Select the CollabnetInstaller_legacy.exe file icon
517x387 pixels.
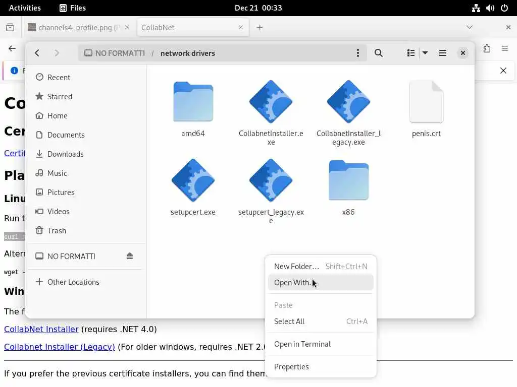pyautogui.click(x=348, y=102)
